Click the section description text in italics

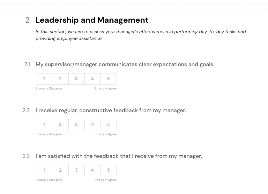pos(141,35)
